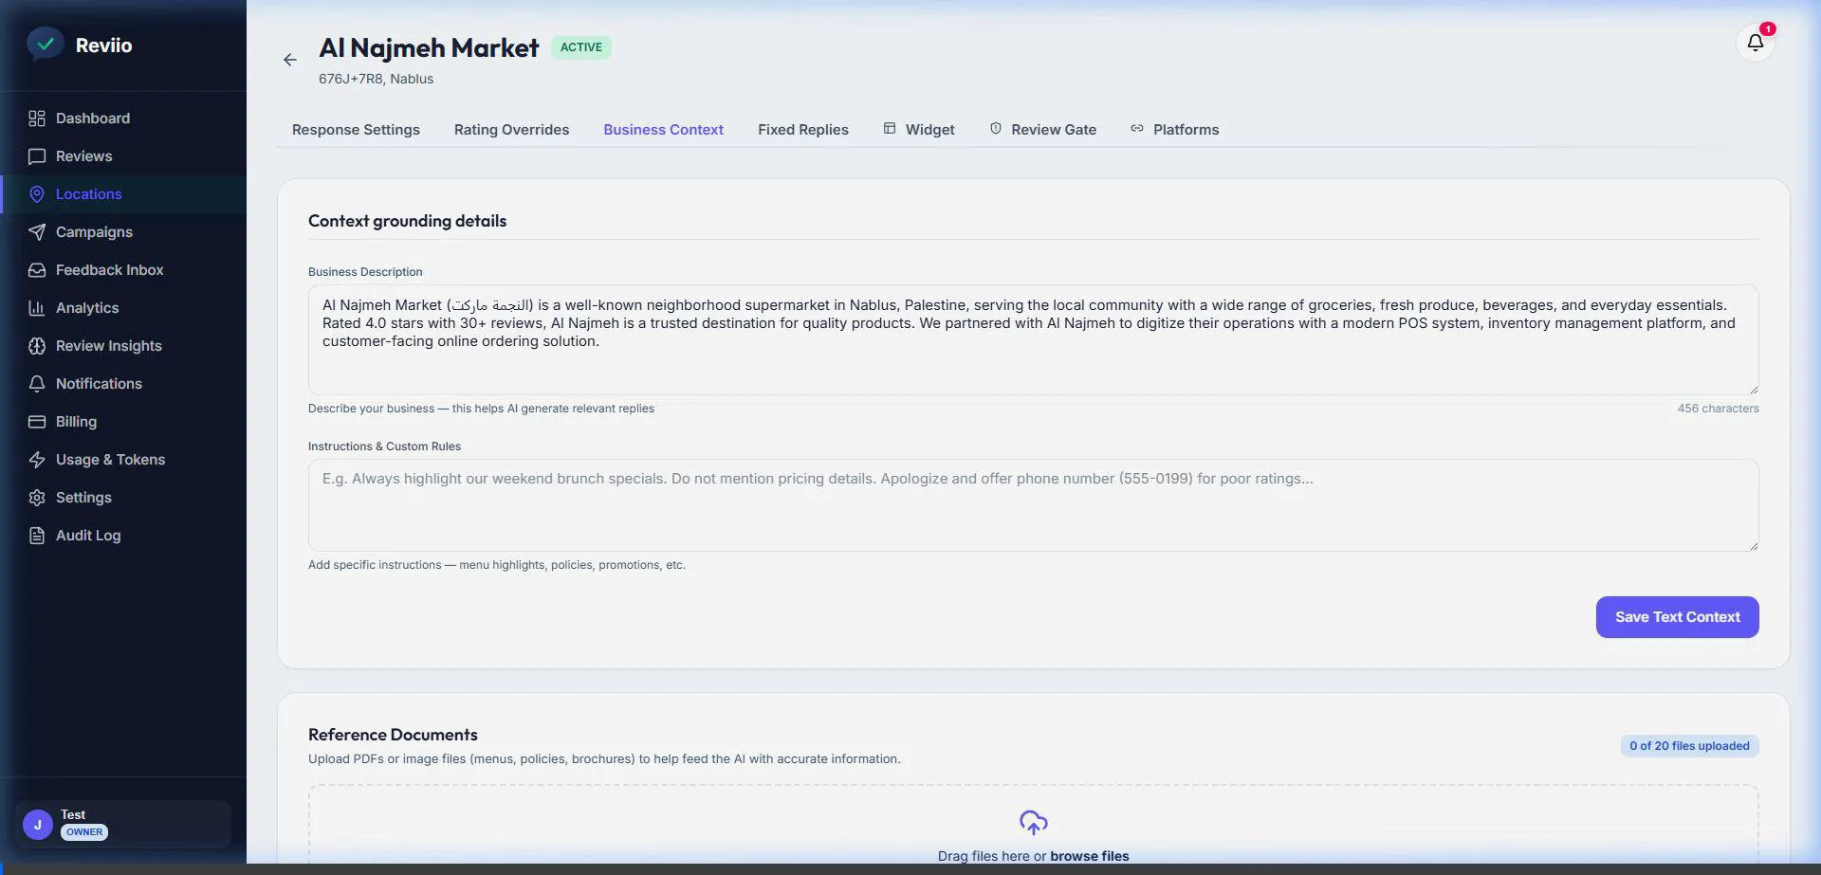
Task: Click the Save Text Context button
Action: click(1677, 617)
